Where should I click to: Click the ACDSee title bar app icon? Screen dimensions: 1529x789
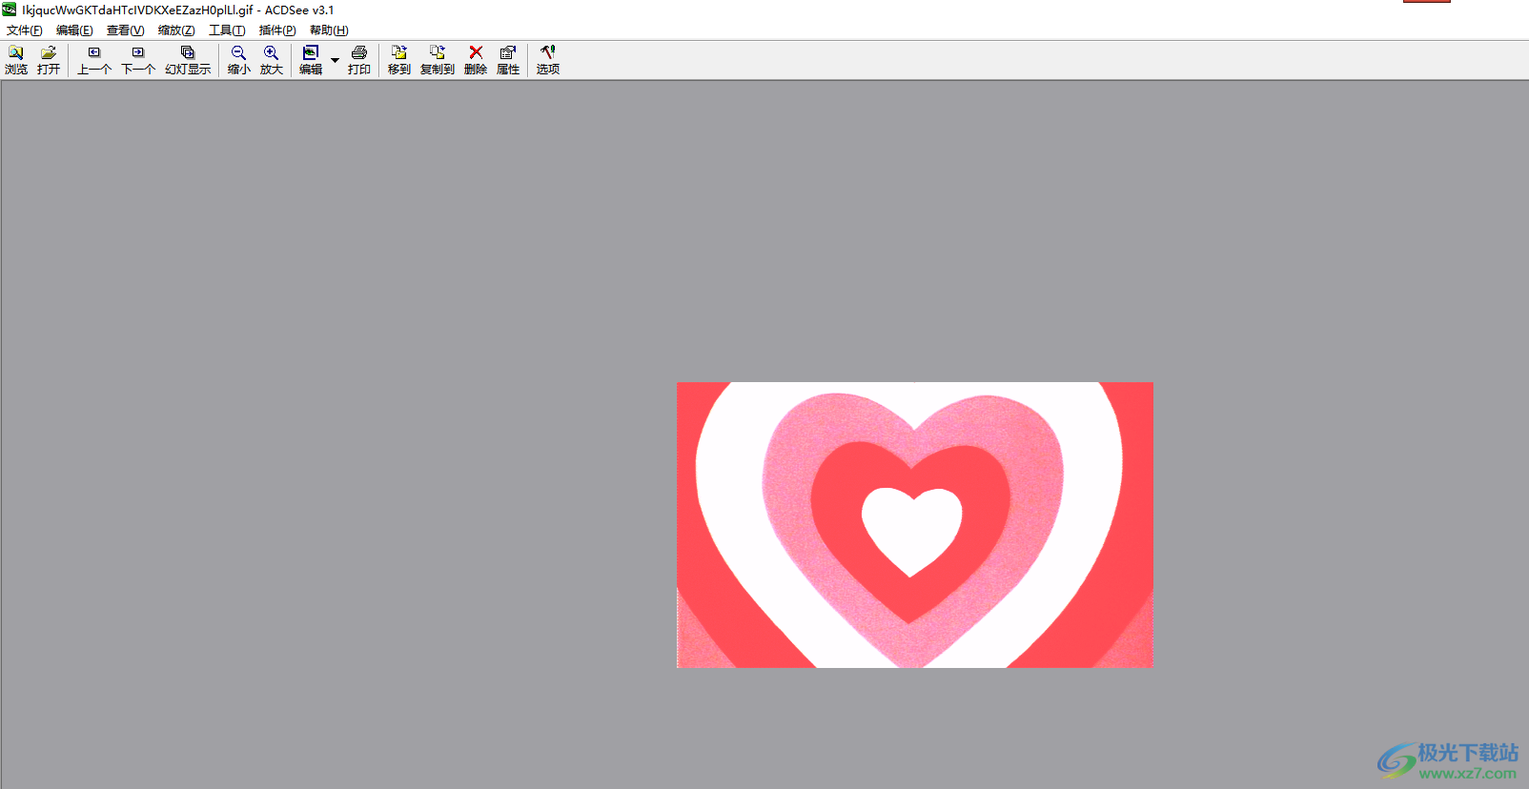(x=10, y=10)
